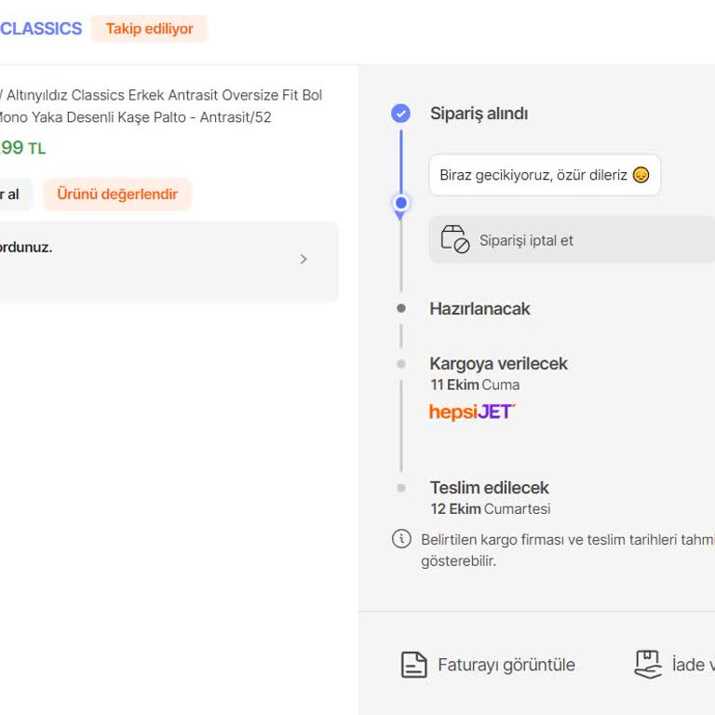Click the grey button left of Ürünü değerlendir
The height and width of the screenshot is (715, 715).
coord(13,195)
